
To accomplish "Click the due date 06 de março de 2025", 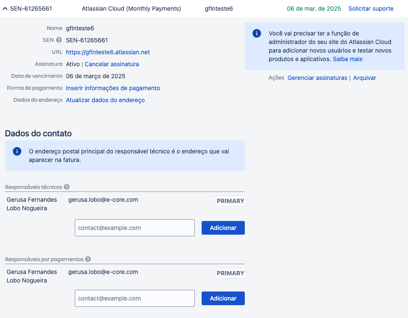I will tap(96, 76).
